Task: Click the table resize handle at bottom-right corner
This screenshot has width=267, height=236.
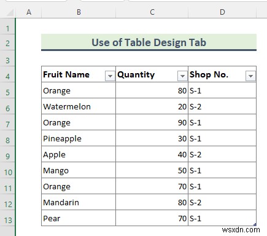Action: pyautogui.click(x=255, y=224)
